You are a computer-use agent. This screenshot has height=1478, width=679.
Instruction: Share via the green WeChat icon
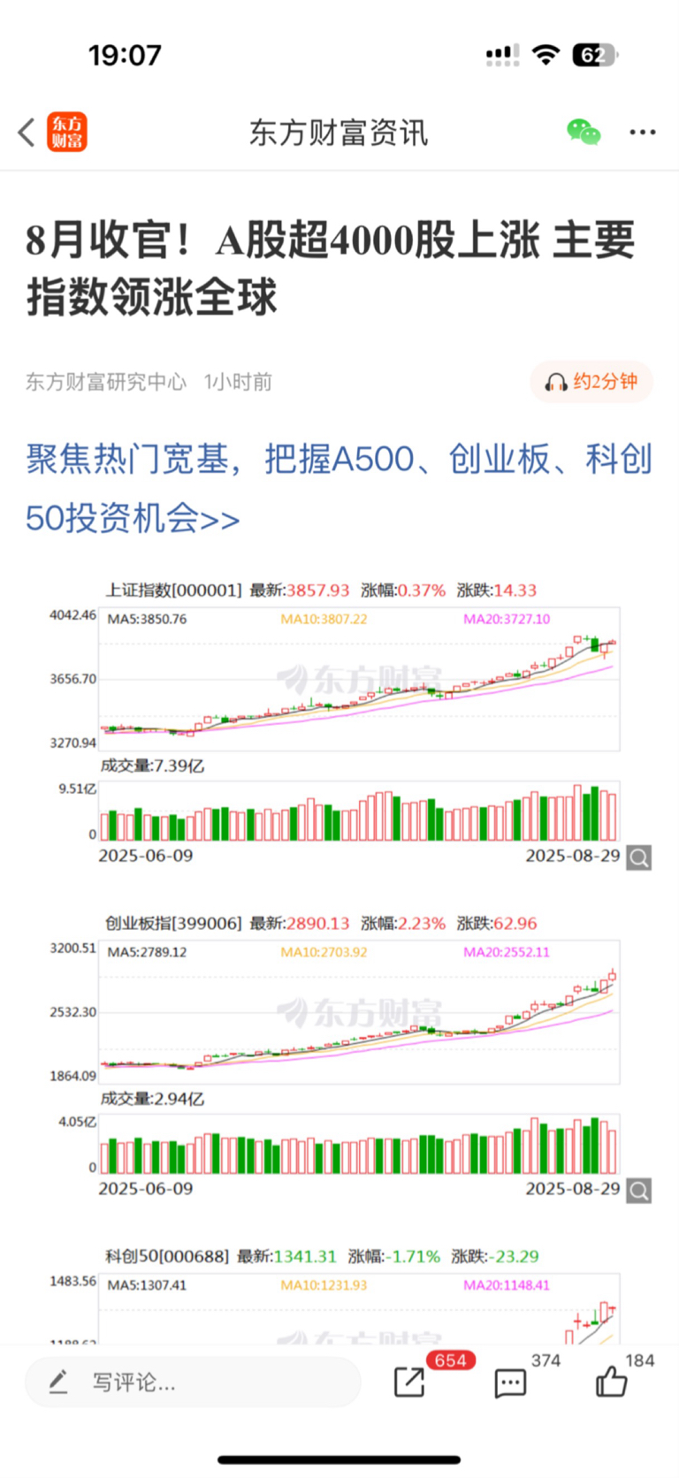[584, 133]
